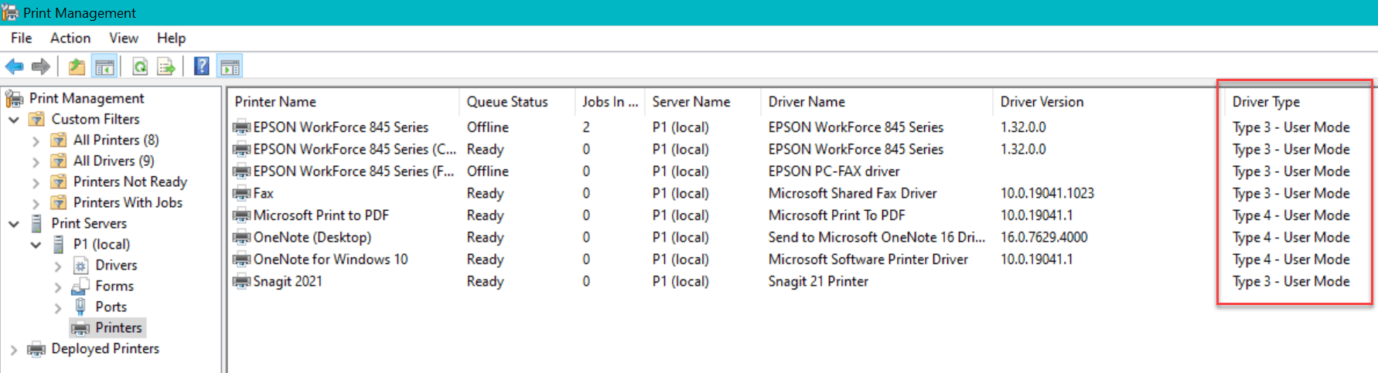Collapse the Custom Filters tree node
The width and height of the screenshot is (1378, 373).
(x=14, y=120)
